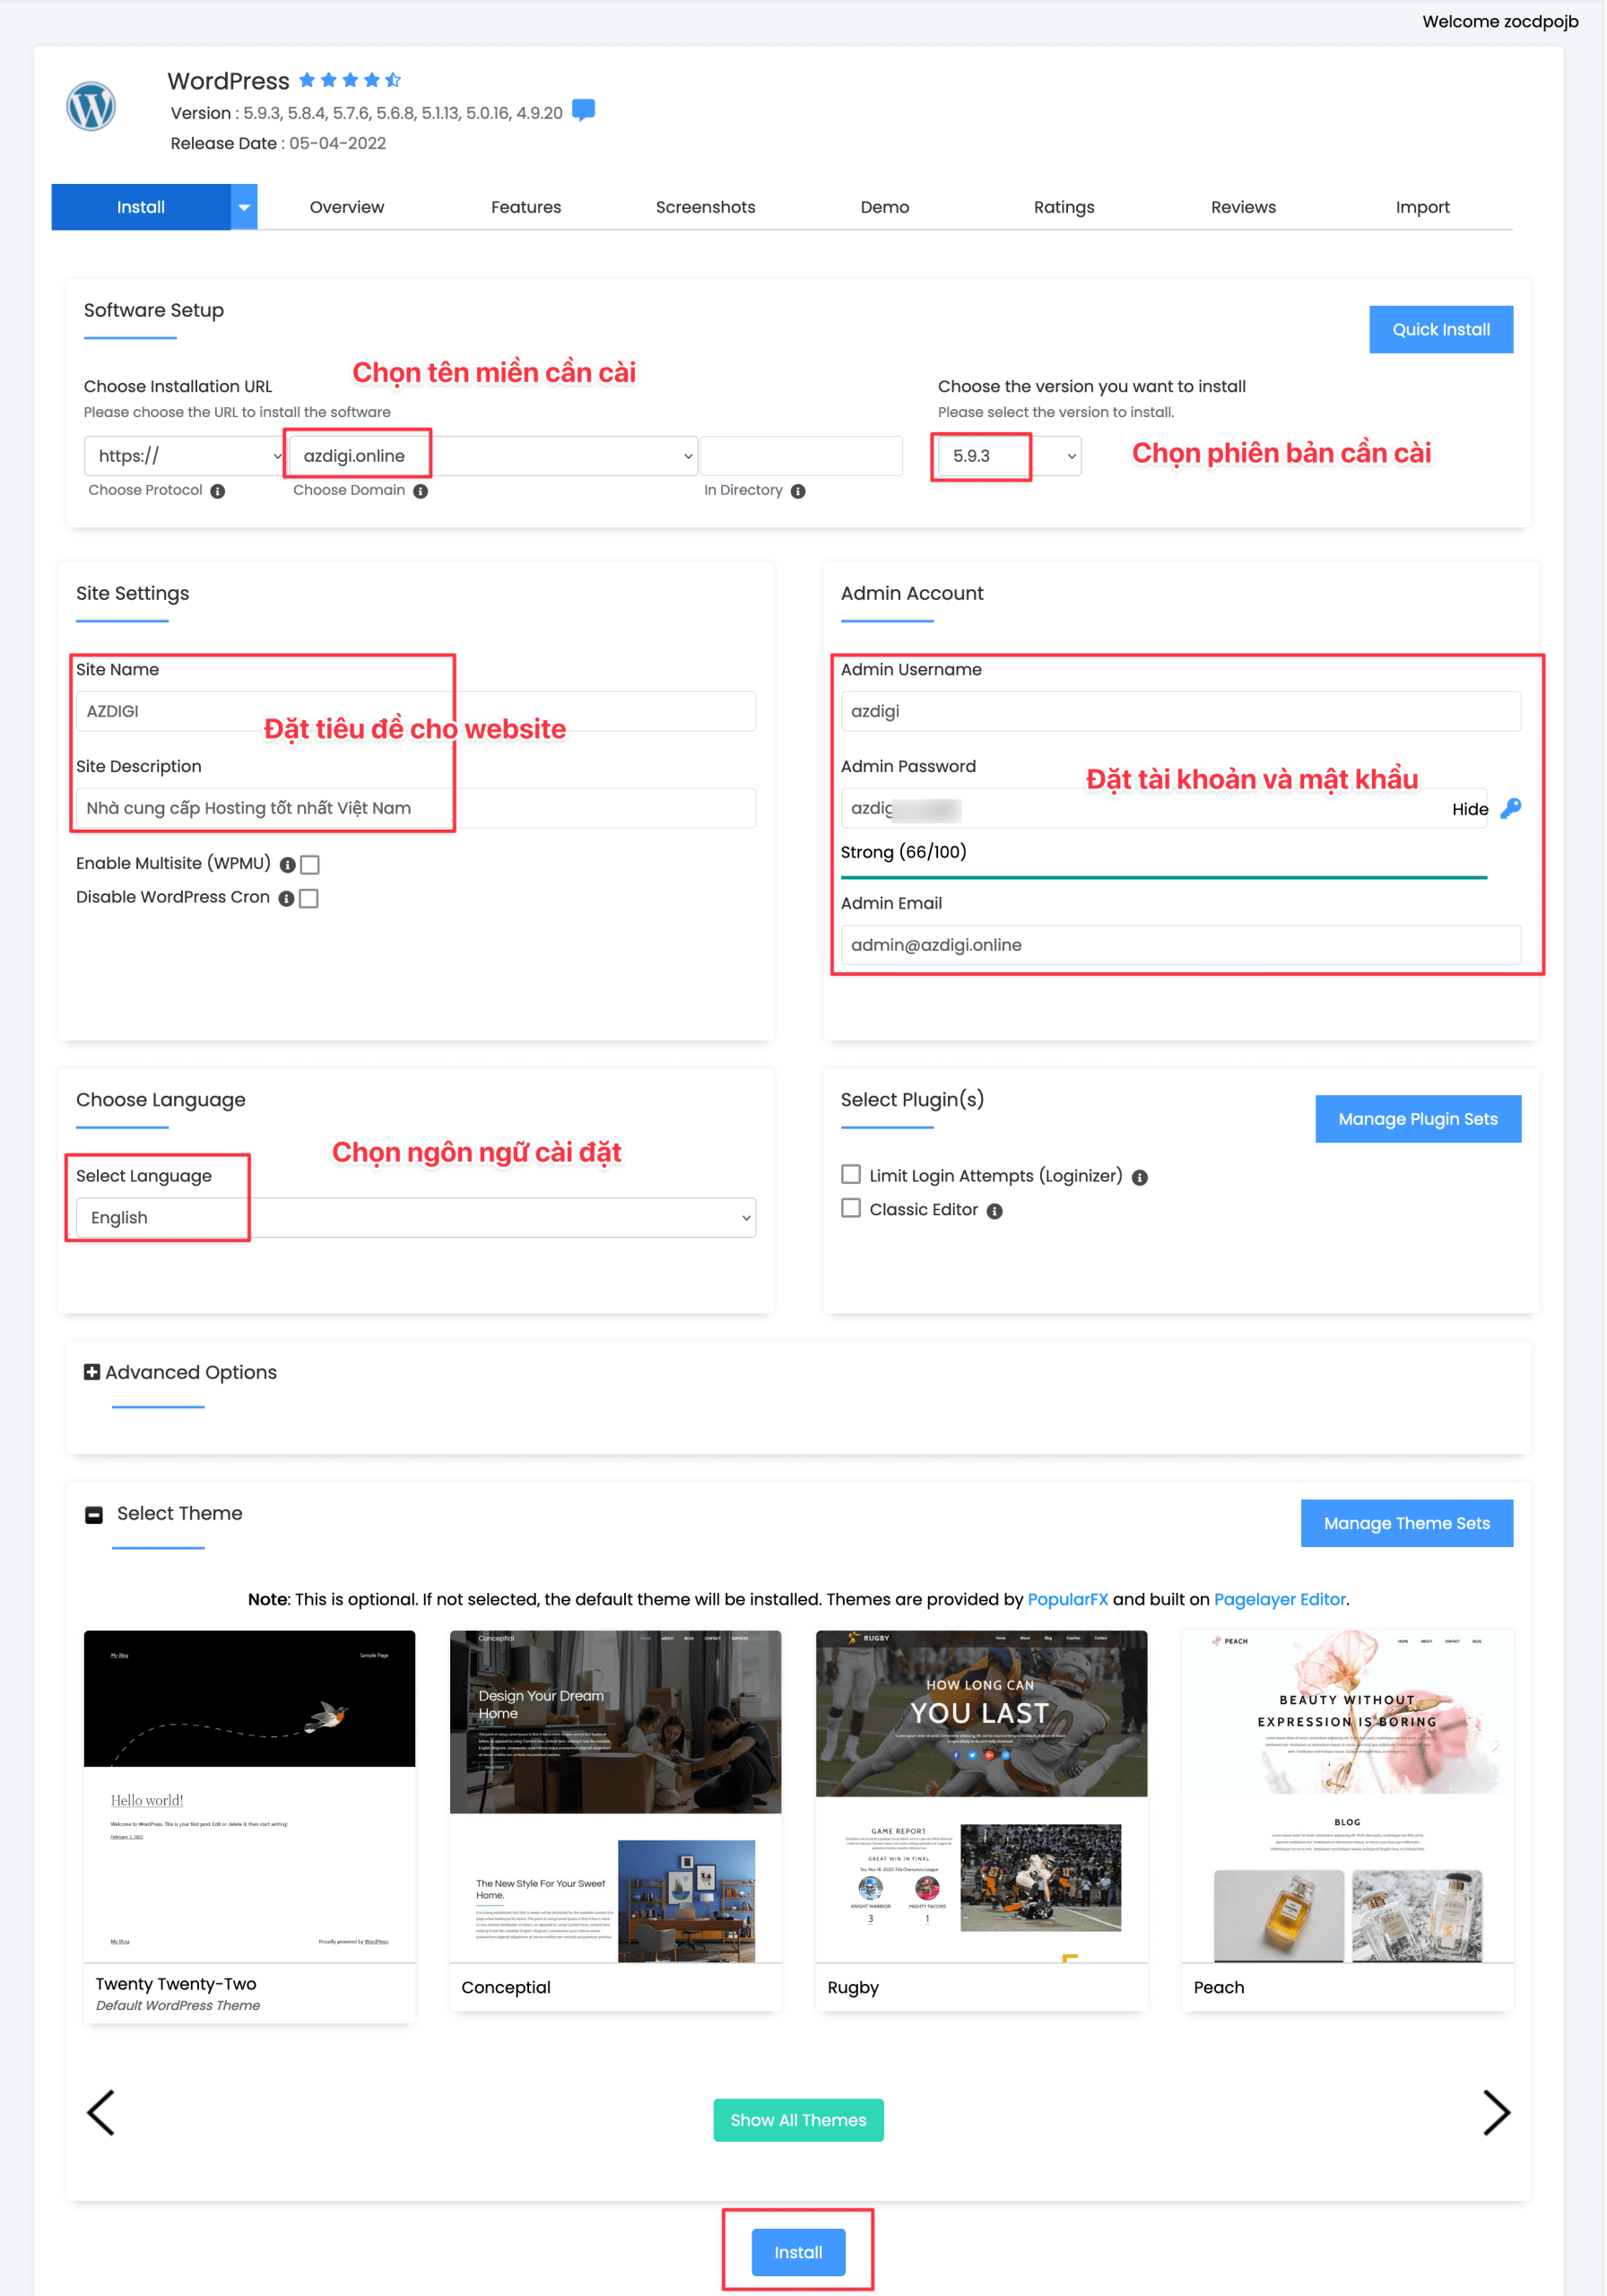This screenshot has width=1607, height=2296.
Task: Click info icon beside Choose Protocol
Action: click(218, 491)
